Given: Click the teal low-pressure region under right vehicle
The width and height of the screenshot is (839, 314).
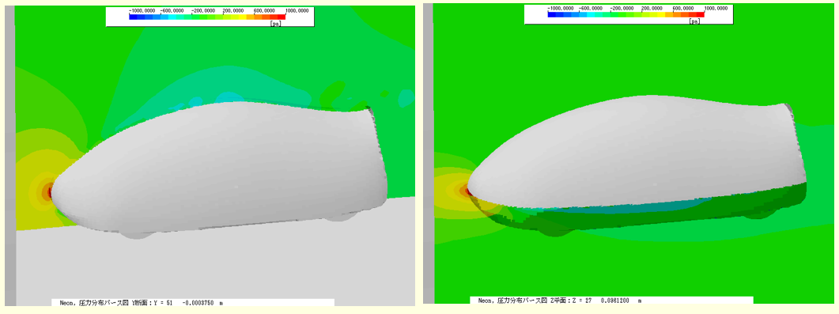Looking at the screenshot, I should tap(615, 210).
